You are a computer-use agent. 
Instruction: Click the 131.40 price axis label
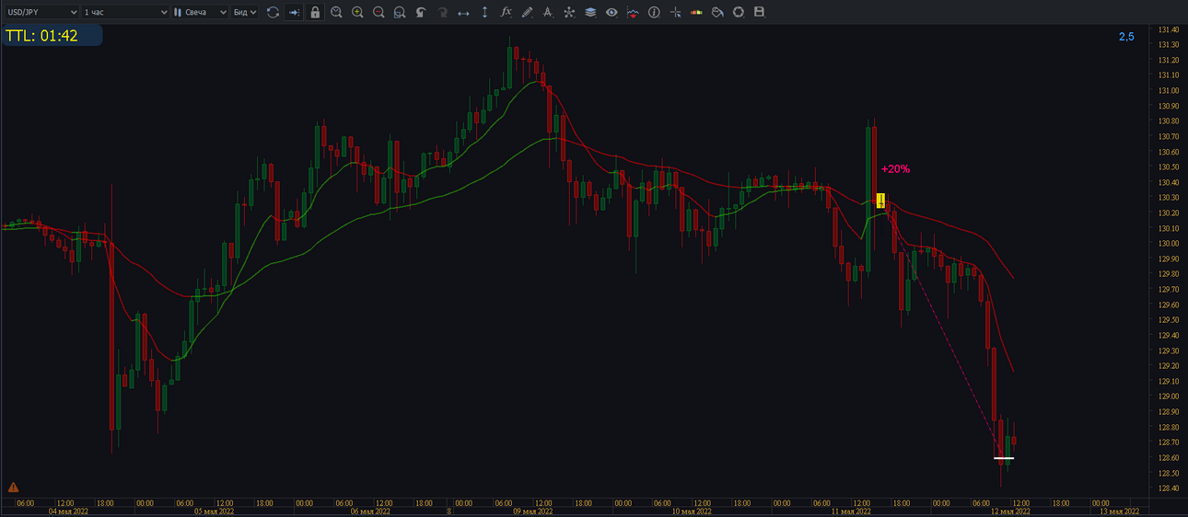click(x=1170, y=29)
